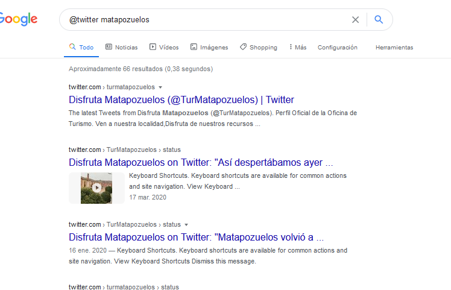451x290 pixels.
Task: Expand the Más menu
Action: tap(298, 47)
